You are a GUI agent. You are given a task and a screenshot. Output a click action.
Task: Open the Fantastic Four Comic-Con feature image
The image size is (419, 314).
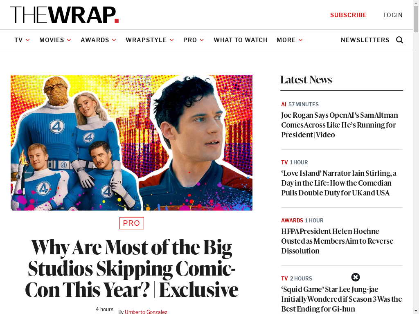[x=131, y=143]
